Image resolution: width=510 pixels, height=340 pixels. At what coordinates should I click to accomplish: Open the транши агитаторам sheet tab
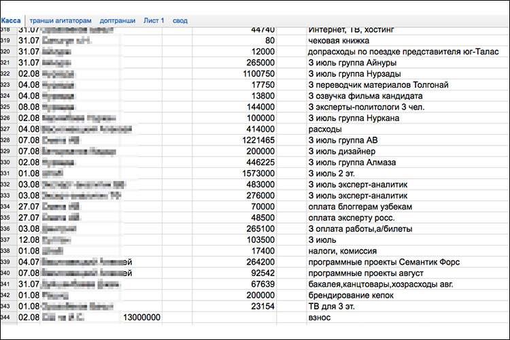click(61, 20)
